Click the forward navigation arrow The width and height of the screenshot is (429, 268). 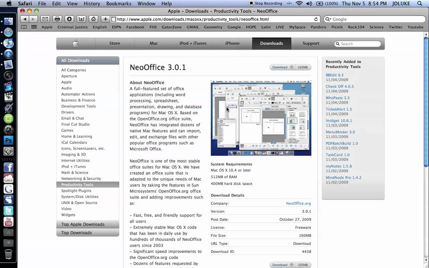point(33,19)
